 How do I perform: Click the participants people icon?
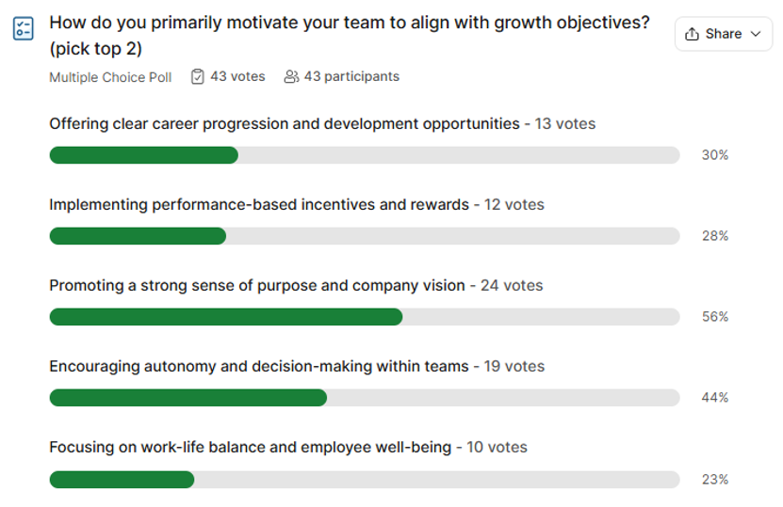(291, 77)
